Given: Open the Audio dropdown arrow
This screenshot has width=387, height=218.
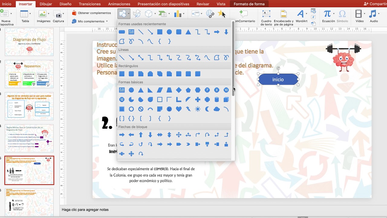Looking at the screenshot, I should tap(379, 14).
